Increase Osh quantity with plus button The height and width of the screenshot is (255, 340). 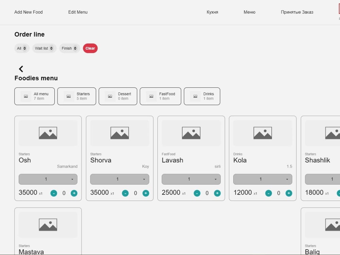click(74, 193)
